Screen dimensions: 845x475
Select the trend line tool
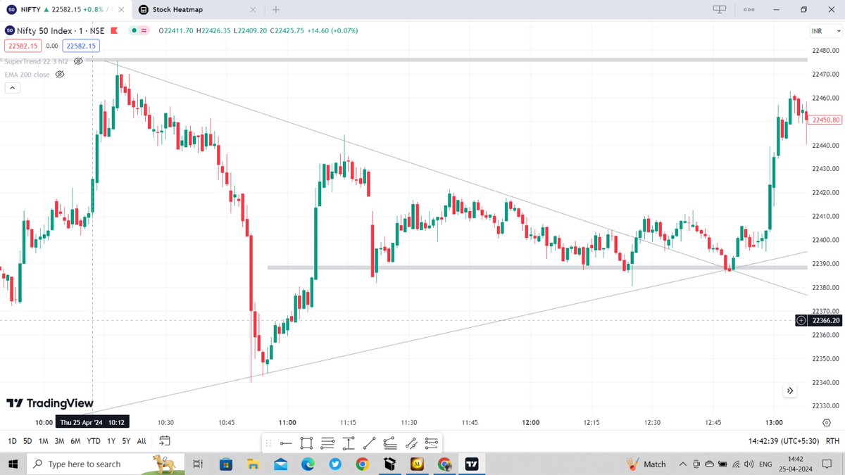click(x=370, y=443)
